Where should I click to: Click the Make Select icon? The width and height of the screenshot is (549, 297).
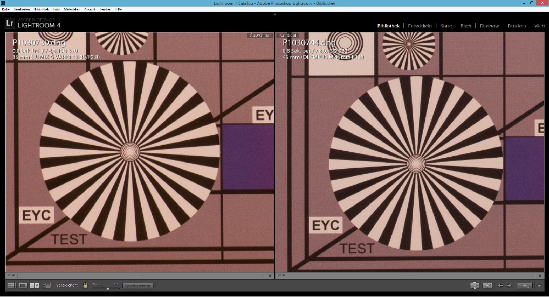point(487,285)
